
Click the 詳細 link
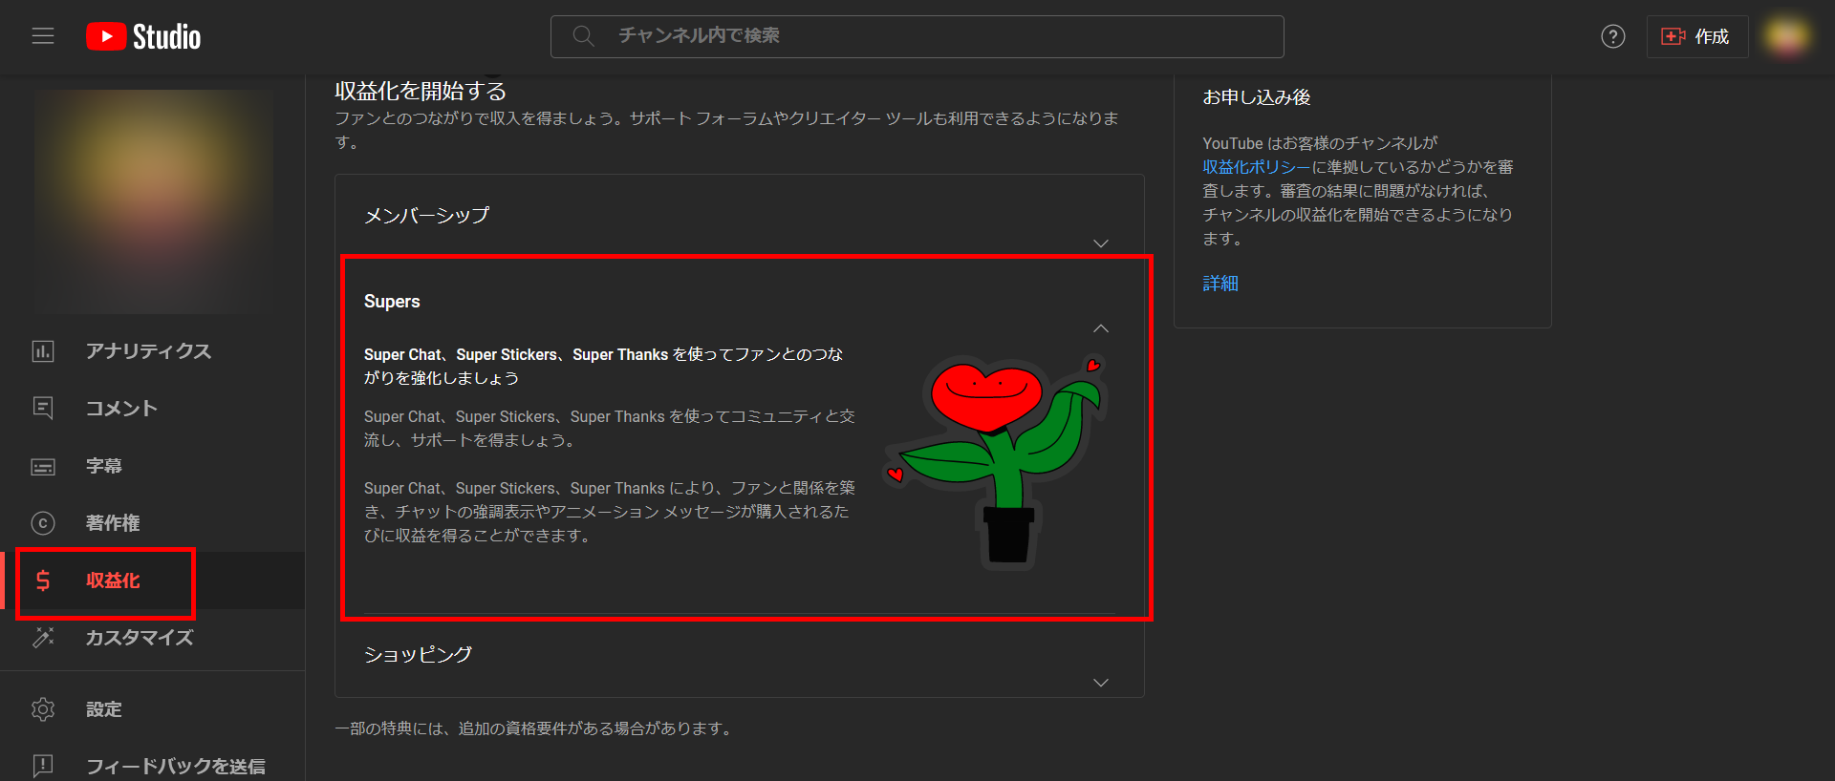click(x=1220, y=284)
